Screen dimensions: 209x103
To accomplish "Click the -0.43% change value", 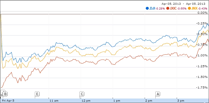I will coord(203,9).
